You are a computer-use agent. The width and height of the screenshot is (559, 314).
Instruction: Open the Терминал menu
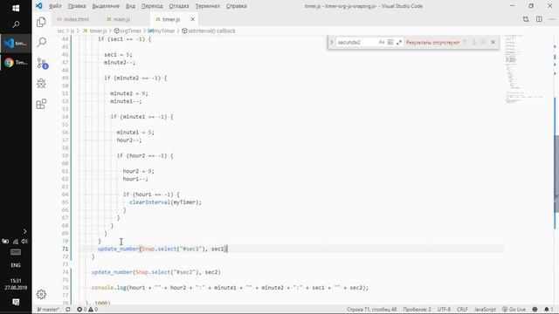click(208, 6)
